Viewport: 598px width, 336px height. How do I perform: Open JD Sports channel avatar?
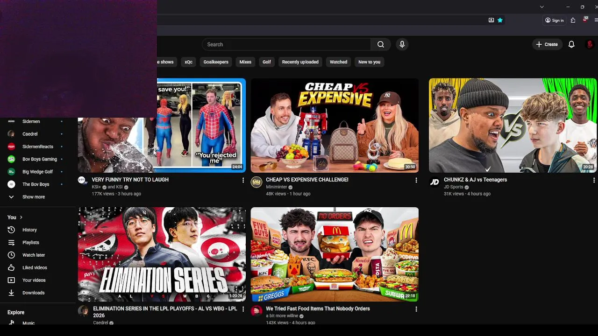[x=434, y=182]
